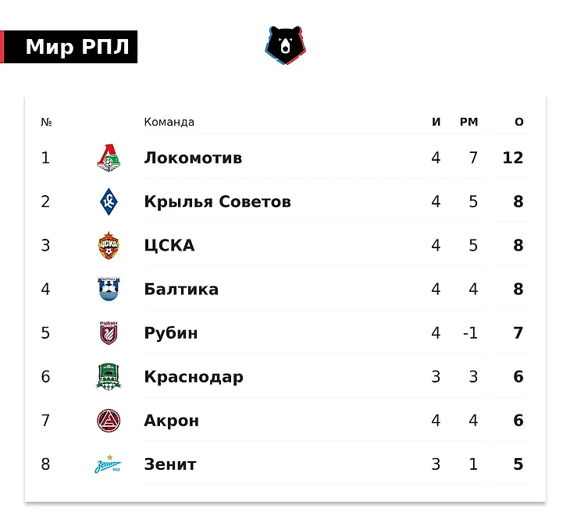This screenshot has height=519, width=570.
Task: Click the Krylia Sovetov club crest
Action: click(109, 202)
